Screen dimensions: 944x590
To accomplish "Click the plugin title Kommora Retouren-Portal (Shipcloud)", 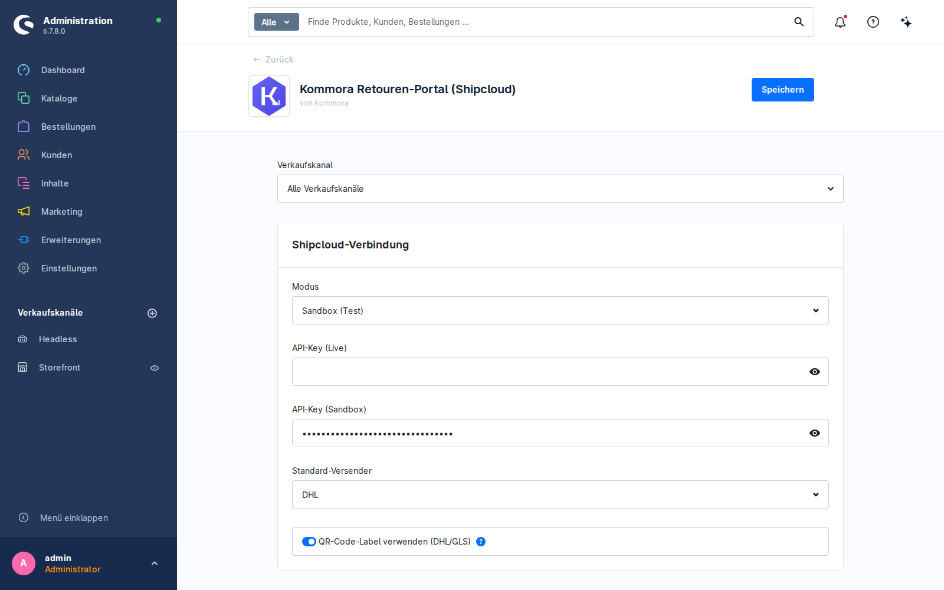I will tap(408, 89).
